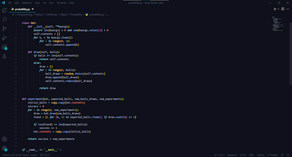The image size is (292, 157).
Task: Click the Ln 1, Col 1 cursor position
Action: [219, 155]
